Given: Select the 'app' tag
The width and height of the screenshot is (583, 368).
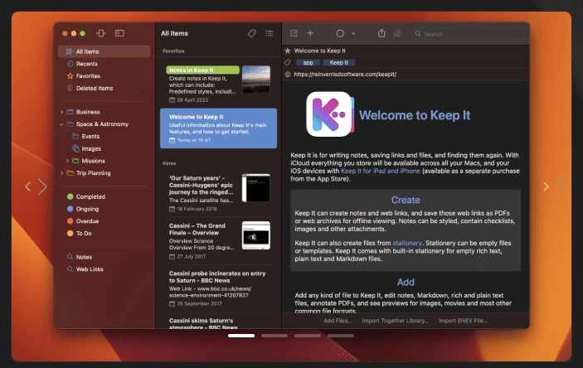Looking at the screenshot, I should pos(308,62).
